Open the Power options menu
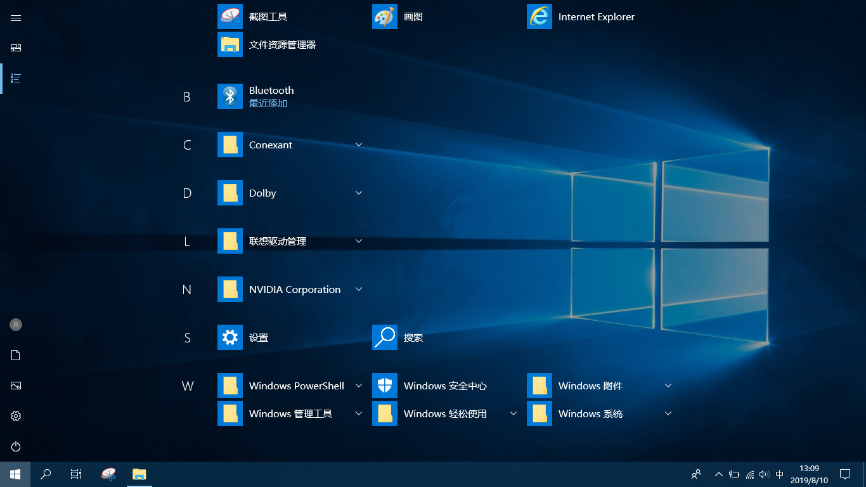 click(x=16, y=446)
